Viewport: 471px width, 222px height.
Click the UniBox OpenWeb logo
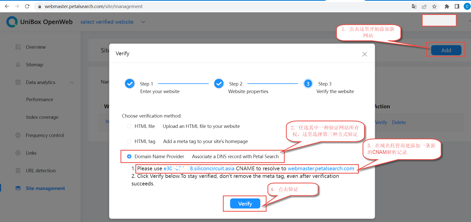point(12,22)
